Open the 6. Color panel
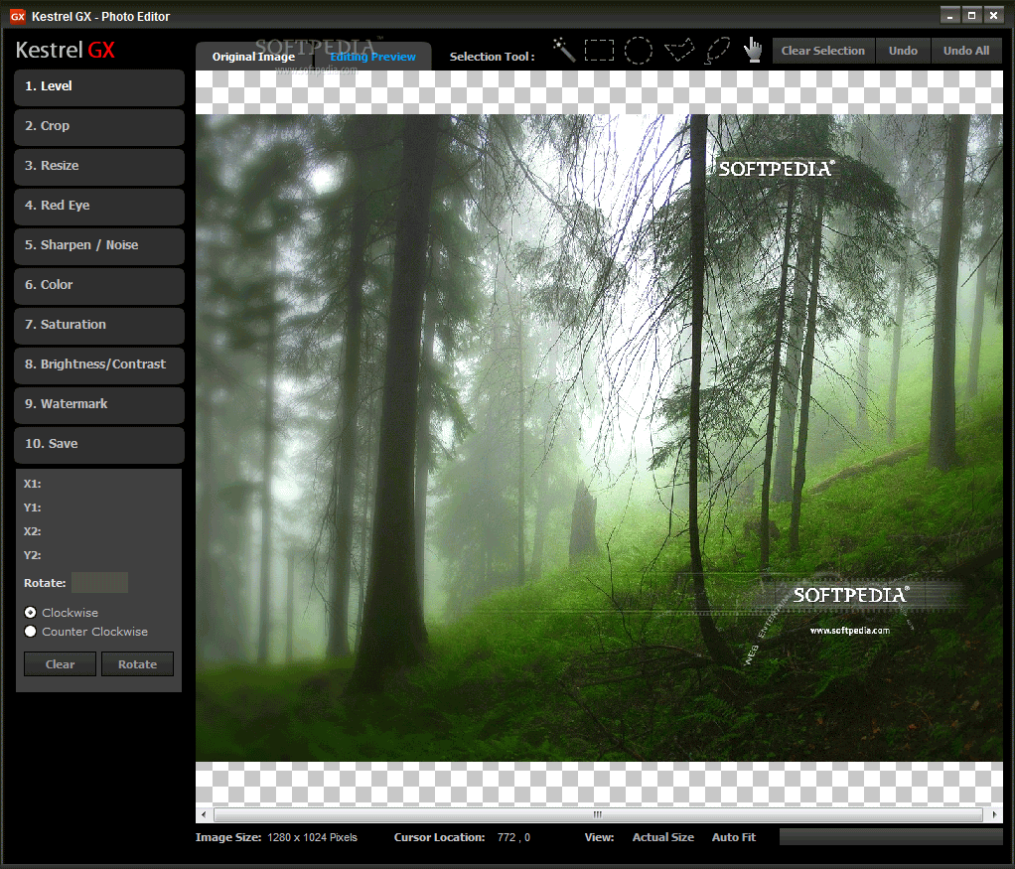The height and width of the screenshot is (869, 1015). 99,286
